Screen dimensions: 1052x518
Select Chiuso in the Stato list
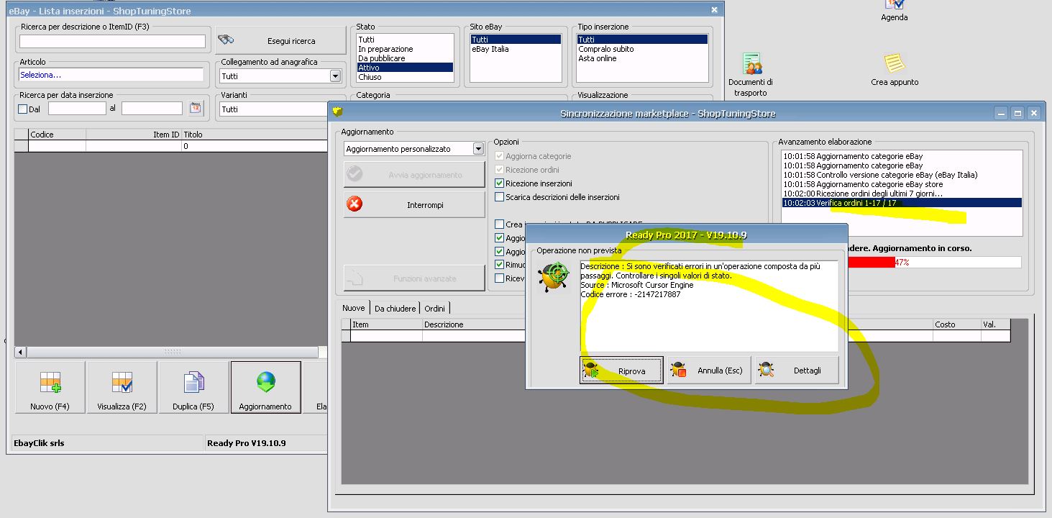(x=406, y=77)
